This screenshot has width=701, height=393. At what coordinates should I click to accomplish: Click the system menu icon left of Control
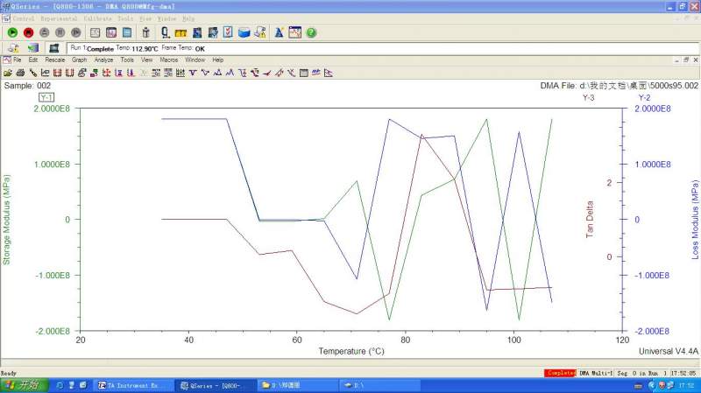click(6, 18)
